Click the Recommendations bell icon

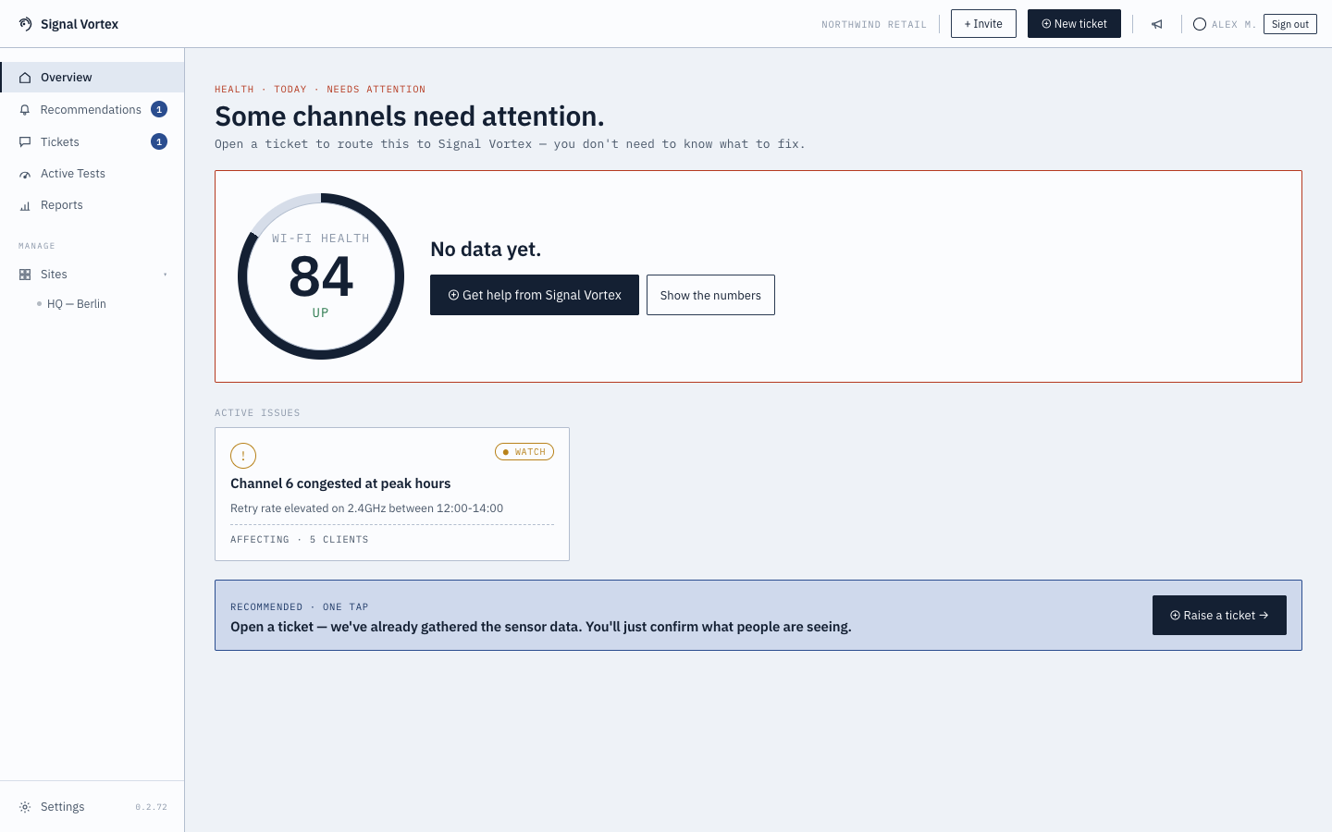(x=25, y=110)
